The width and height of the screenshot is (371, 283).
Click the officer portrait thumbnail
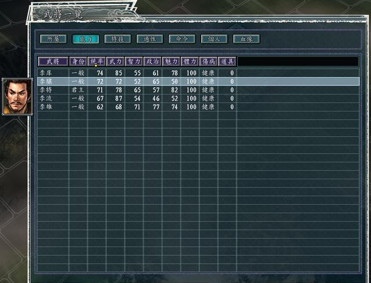tap(17, 96)
